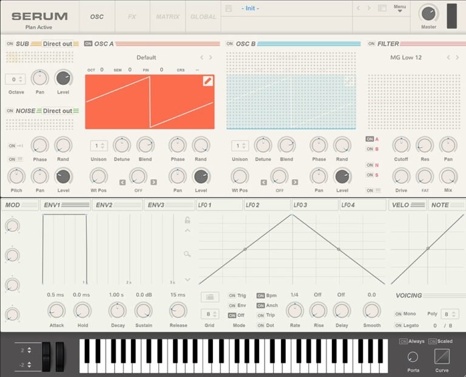466x377 pixels.
Task: Open the GLOBAL tab
Action: click(x=203, y=16)
